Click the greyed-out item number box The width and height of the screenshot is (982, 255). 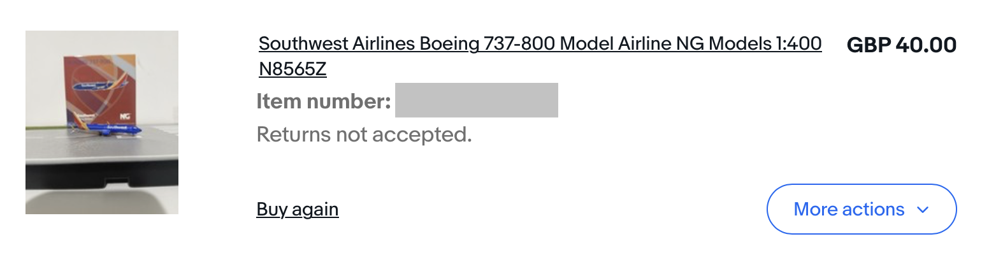pos(476,100)
